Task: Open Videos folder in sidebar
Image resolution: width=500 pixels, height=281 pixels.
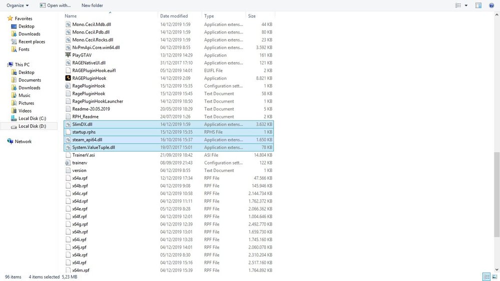Action: (25, 110)
